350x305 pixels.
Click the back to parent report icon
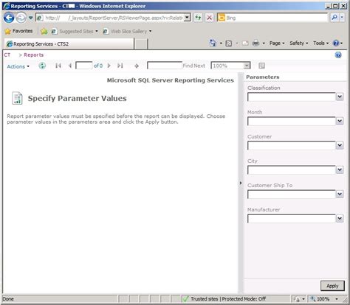coord(137,66)
